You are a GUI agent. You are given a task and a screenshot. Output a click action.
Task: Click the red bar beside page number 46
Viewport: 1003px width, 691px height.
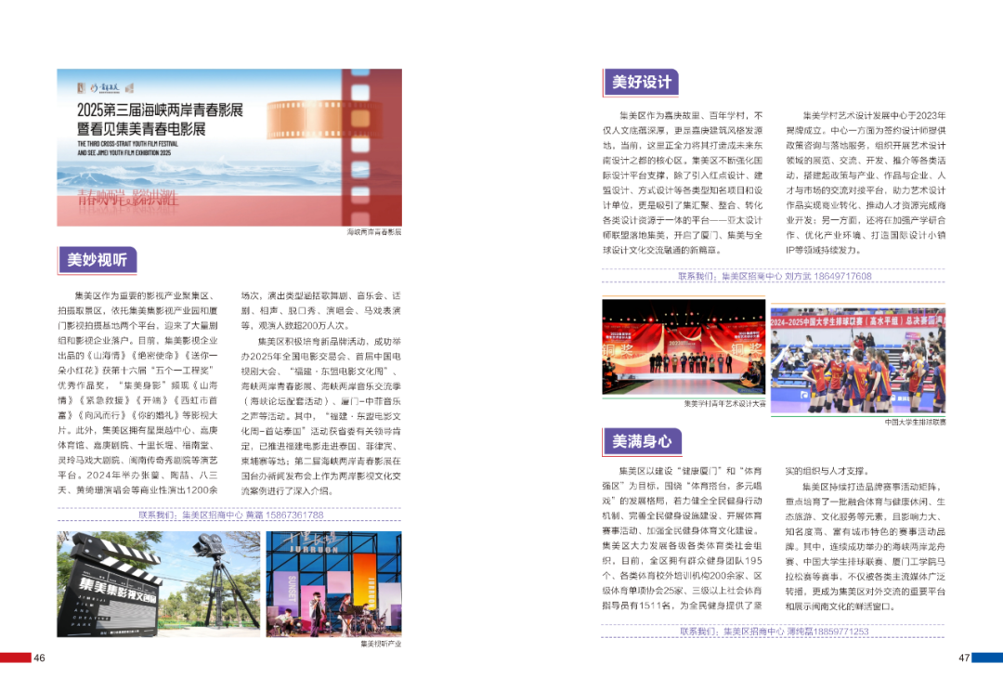point(16,658)
